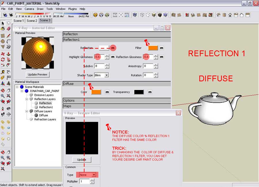Open the Plugins menu
The width and height of the screenshot is (259, 187).
click(72, 9)
